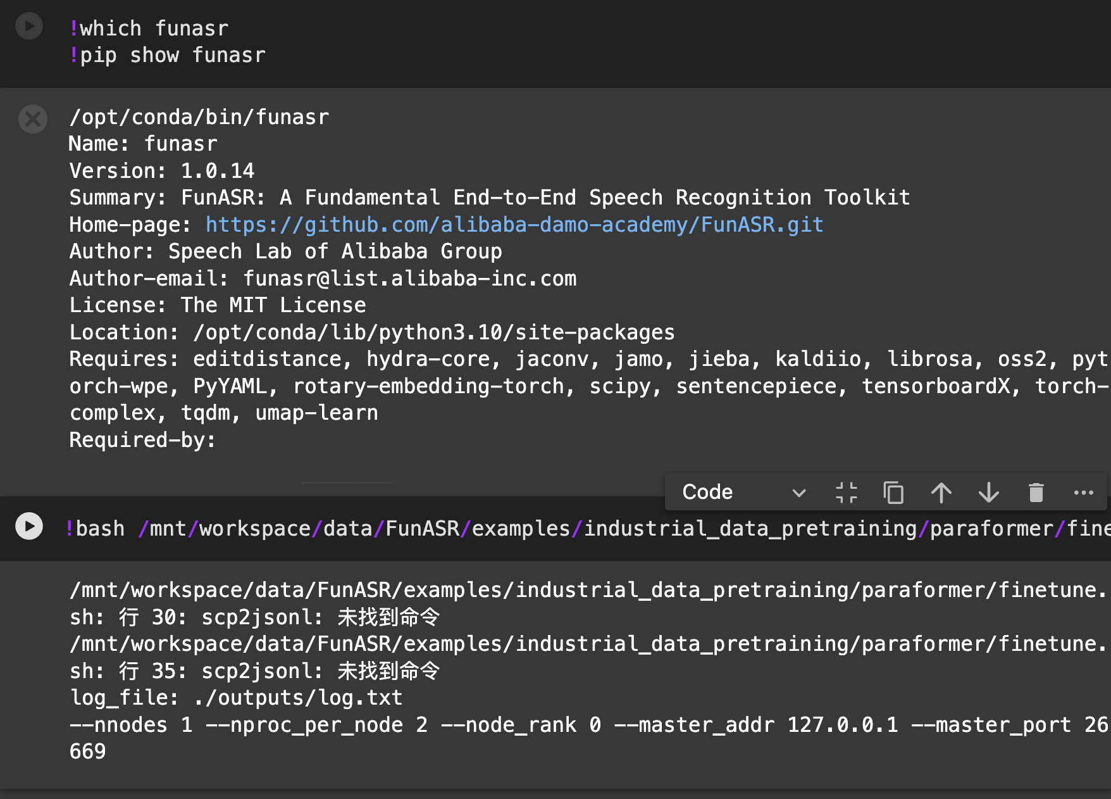Open the FunASR GitHub home-page link
The height and width of the screenshot is (799, 1111).
(x=514, y=225)
